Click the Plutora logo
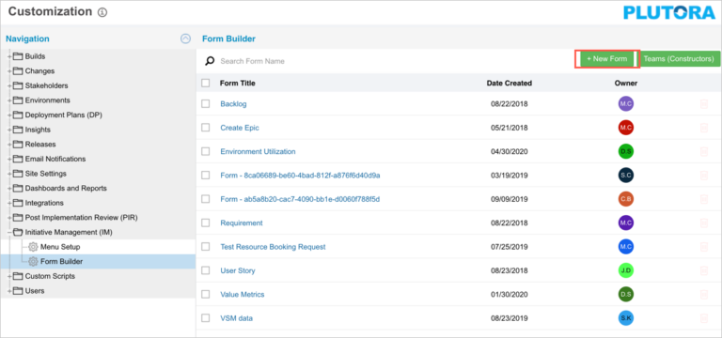 [x=669, y=12]
